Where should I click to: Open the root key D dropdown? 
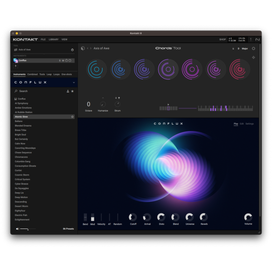pos(238,49)
